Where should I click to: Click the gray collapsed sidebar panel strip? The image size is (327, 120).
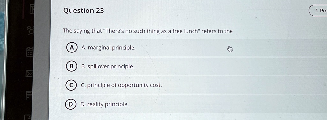point(41,60)
